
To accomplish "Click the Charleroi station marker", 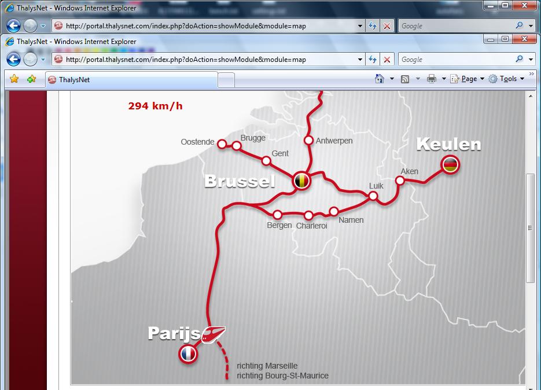I will point(308,215).
